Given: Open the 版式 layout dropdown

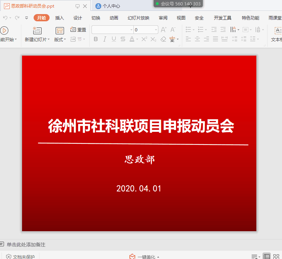Looking at the screenshot, I should coord(60,39).
